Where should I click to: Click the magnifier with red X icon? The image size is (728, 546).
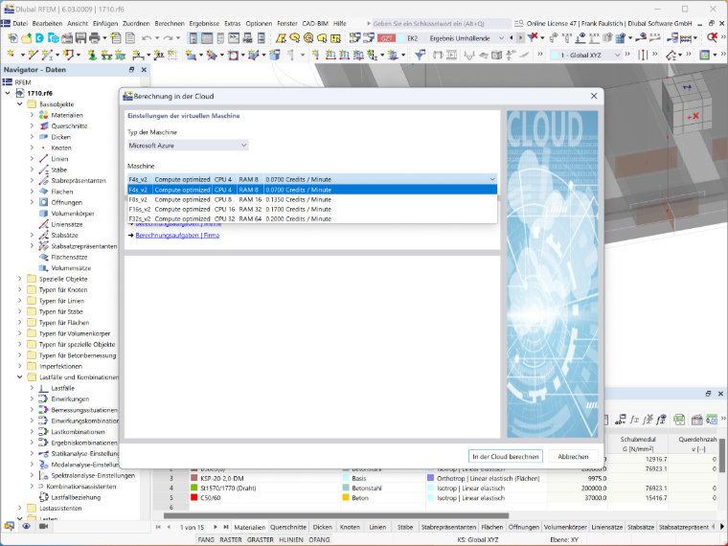[x=712, y=37]
